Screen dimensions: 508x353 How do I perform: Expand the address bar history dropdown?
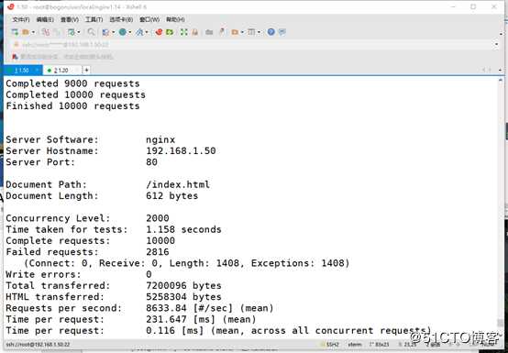pos(496,45)
